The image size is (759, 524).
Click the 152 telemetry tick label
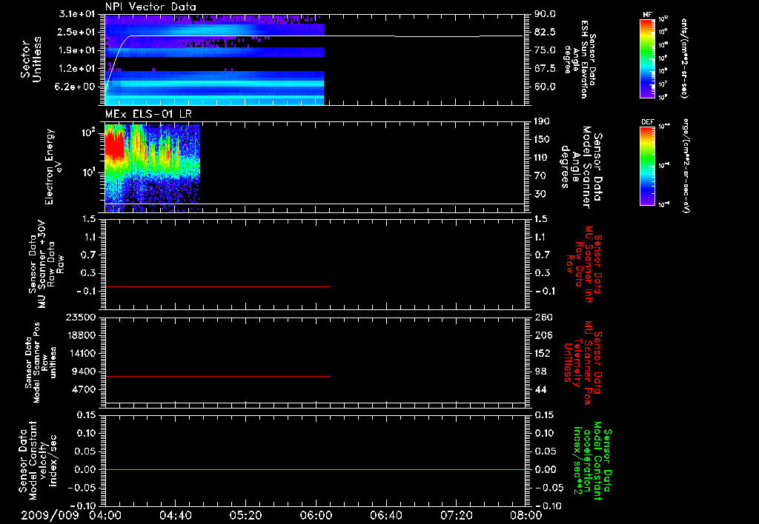coord(542,353)
